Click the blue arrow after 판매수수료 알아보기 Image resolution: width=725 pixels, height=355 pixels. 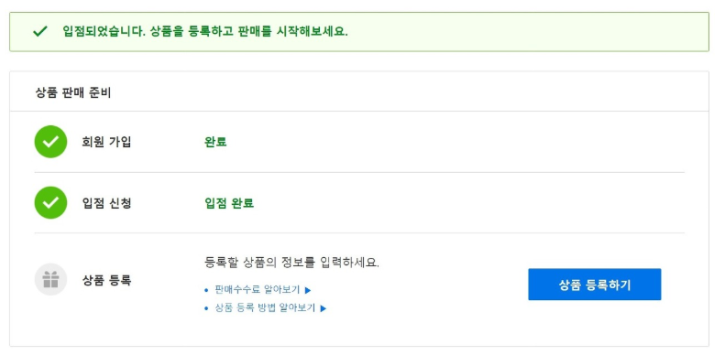308,290
